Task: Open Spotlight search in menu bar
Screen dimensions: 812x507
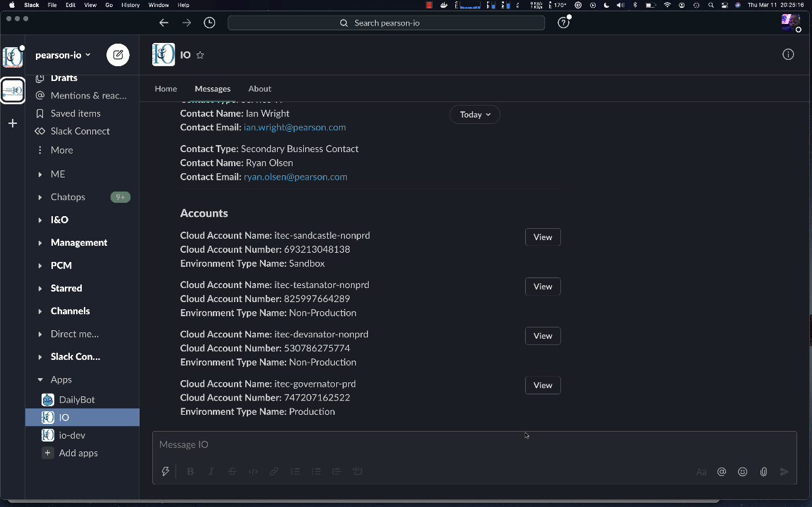Action: coord(710,5)
